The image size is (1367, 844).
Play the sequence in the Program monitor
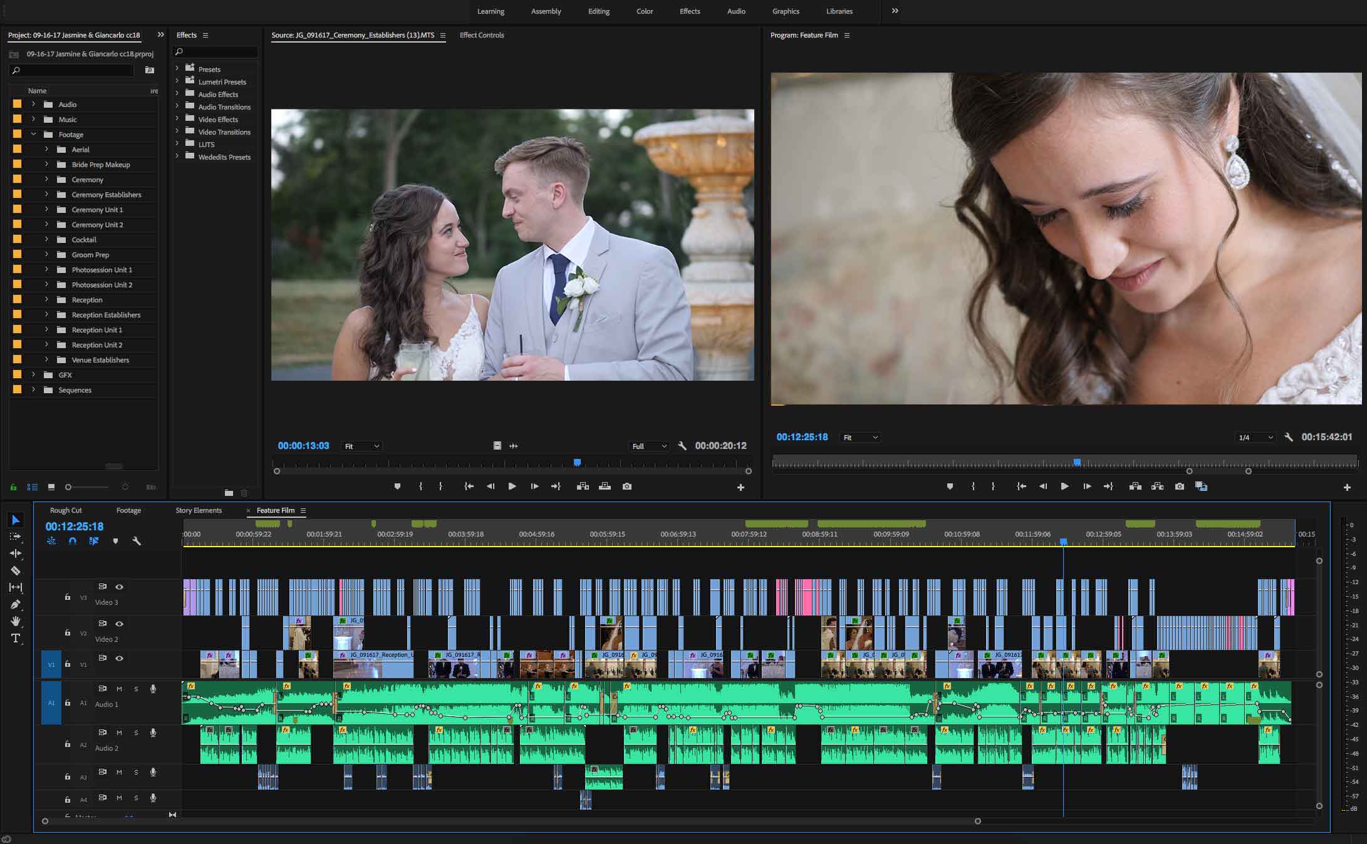(1065, 486)
